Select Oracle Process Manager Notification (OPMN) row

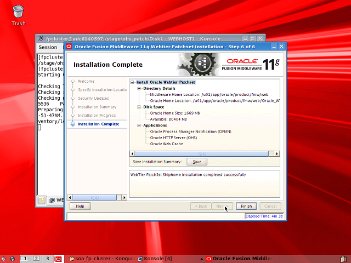(190, 131)
